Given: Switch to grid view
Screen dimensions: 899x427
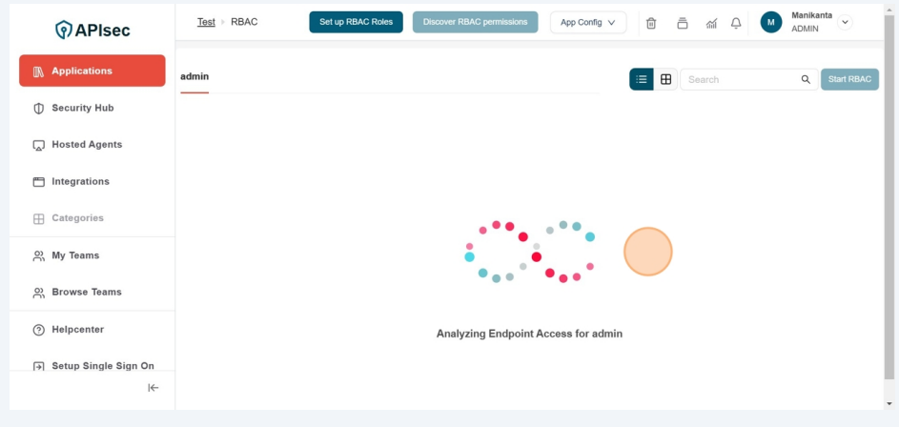Looking at the screenshot, I should [666, 80].
